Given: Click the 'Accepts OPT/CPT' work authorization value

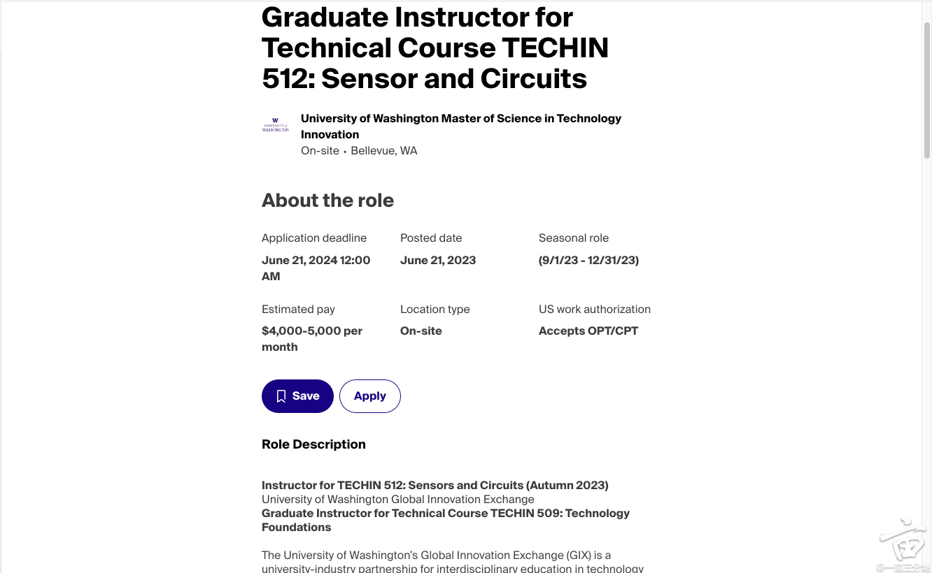Looking at the screenshot, I should pyautogui.click(x=588, y=331).
